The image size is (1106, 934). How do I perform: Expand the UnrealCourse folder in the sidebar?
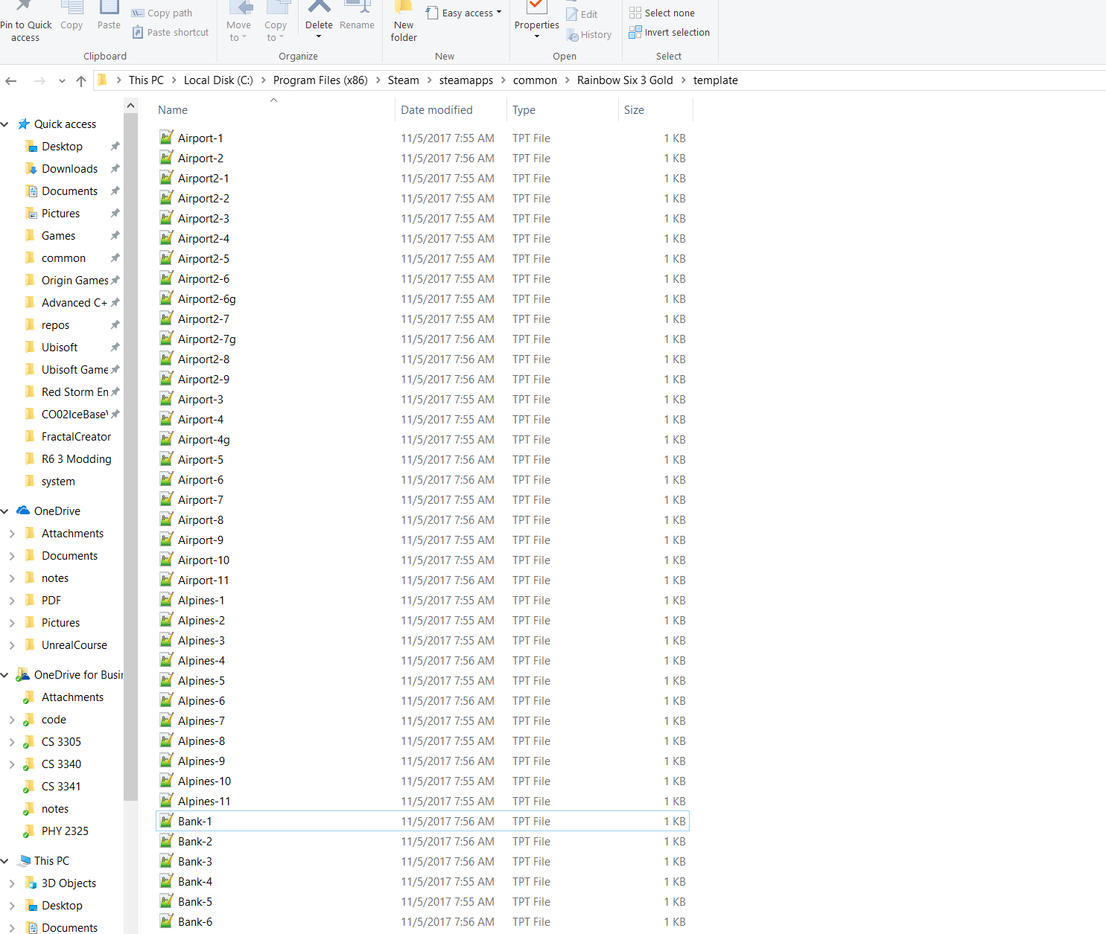point(12,645)
